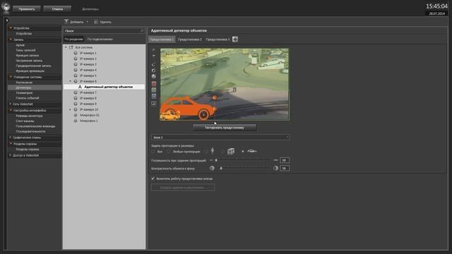Click the Отмена button
This screenshot has width=452, height=254.
point(57,9)
